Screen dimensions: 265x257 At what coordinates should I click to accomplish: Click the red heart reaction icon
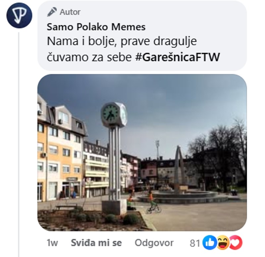[236, 243]
